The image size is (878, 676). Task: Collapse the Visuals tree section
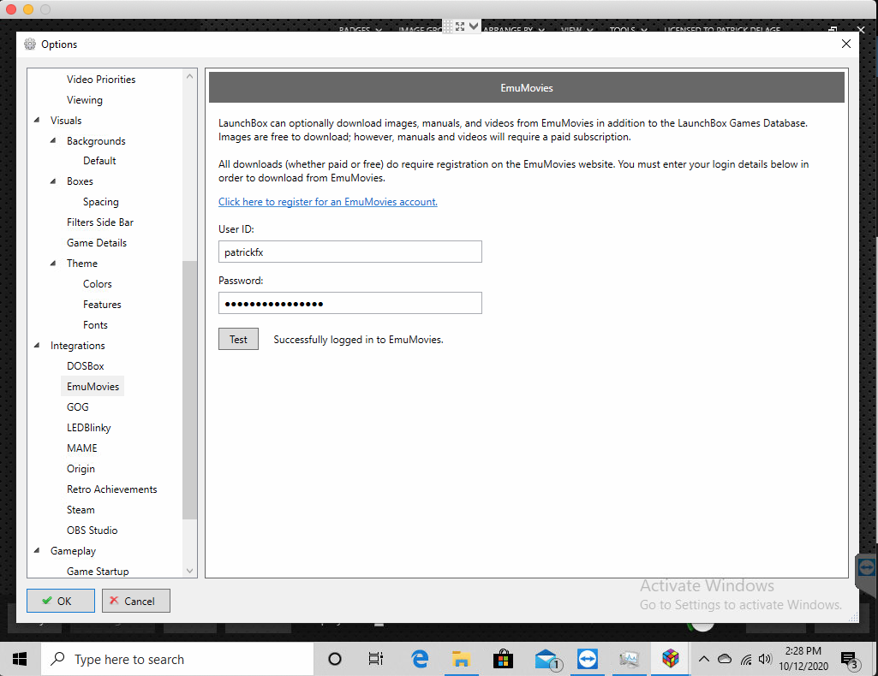coord(37,120)
